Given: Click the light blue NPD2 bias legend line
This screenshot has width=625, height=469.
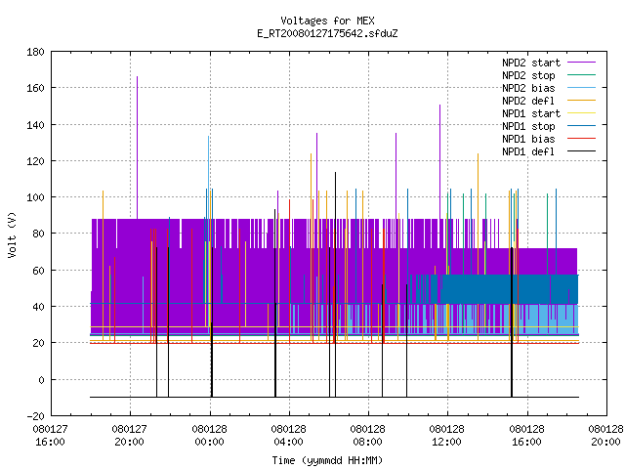Looking at the screenshot, I should tap(582, 88).
